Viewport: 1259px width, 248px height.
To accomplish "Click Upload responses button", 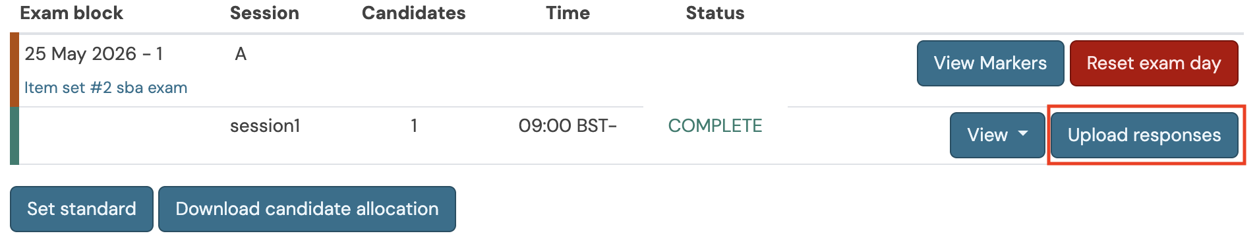I will click(x=1144, y=135).
